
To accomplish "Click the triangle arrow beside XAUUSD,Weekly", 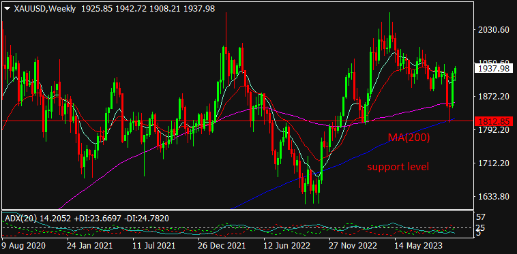I will 8,9.
